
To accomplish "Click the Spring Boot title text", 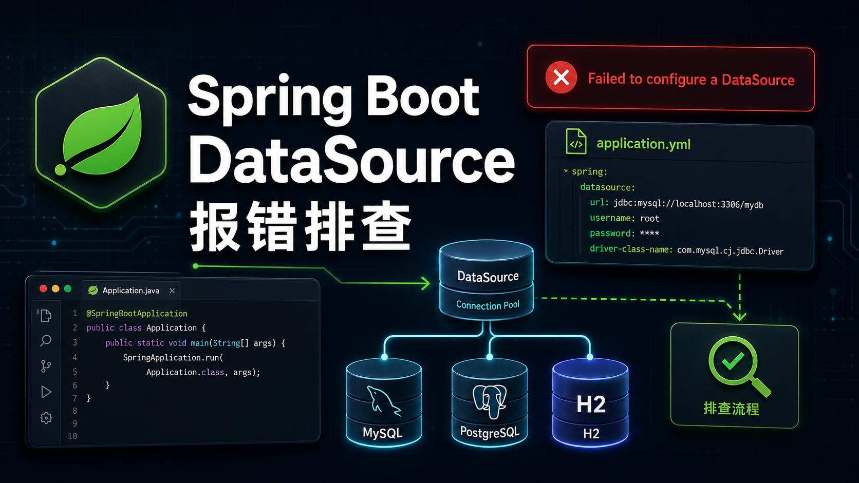I will pos(333,98).
